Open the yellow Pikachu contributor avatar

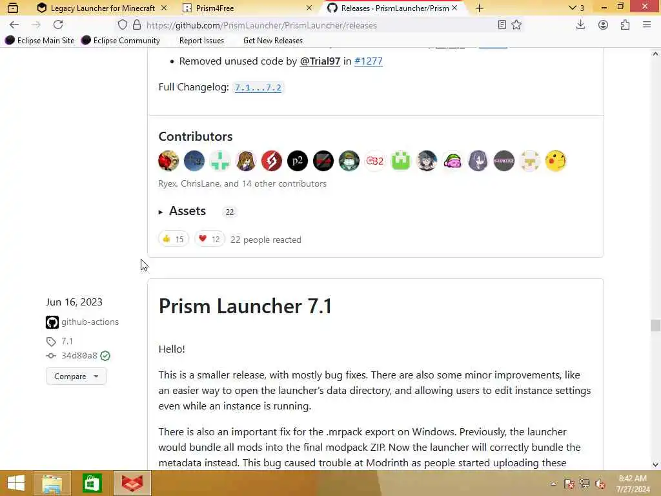[556, 161]
